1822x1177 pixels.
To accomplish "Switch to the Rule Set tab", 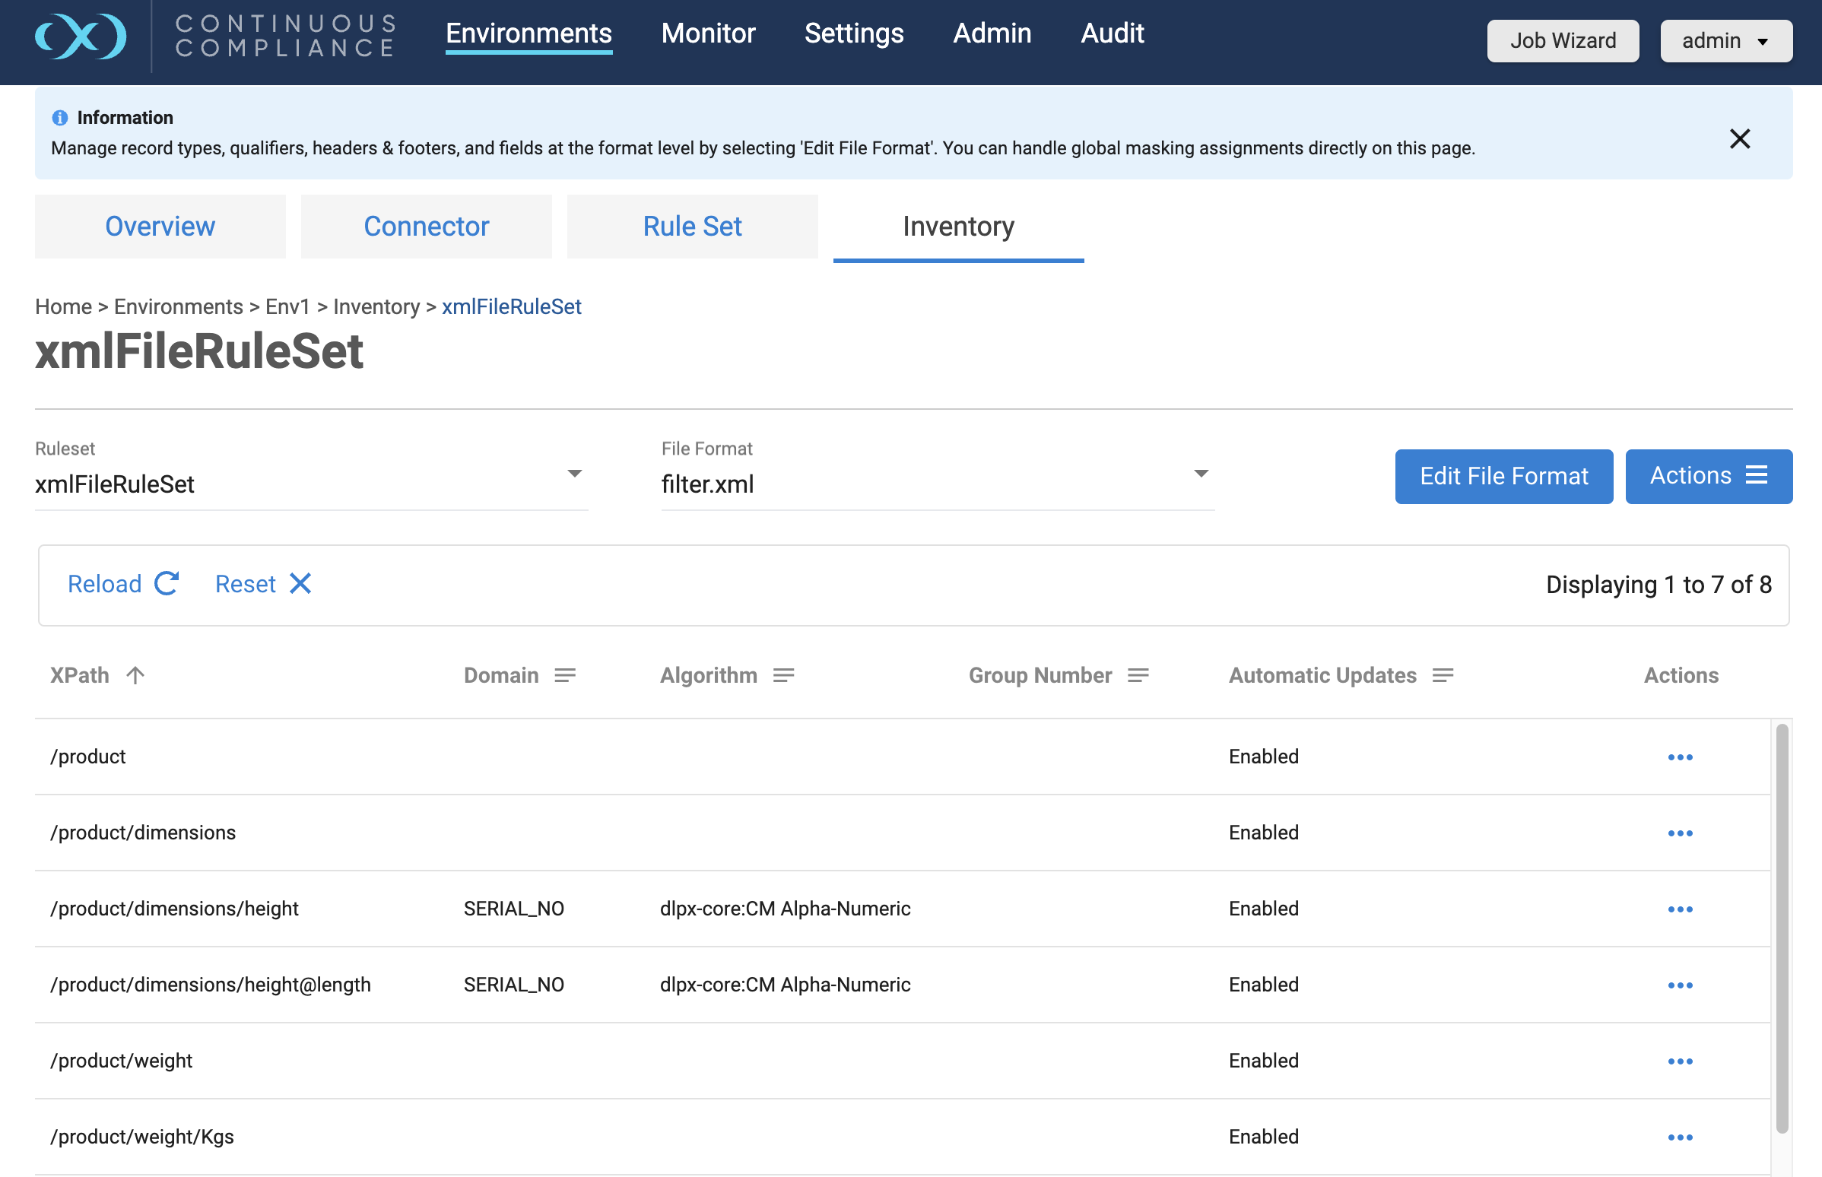I will click(x=692, y=227).
